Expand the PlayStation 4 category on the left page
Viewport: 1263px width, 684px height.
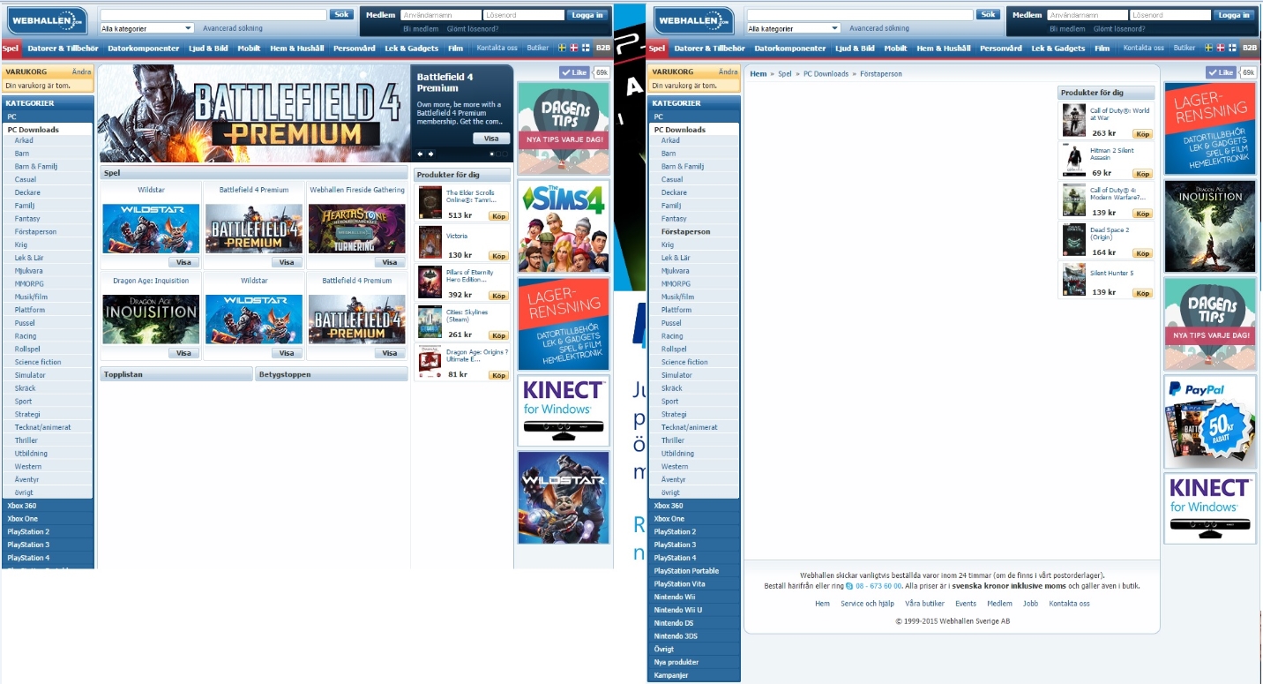click(x=49, y=558)
